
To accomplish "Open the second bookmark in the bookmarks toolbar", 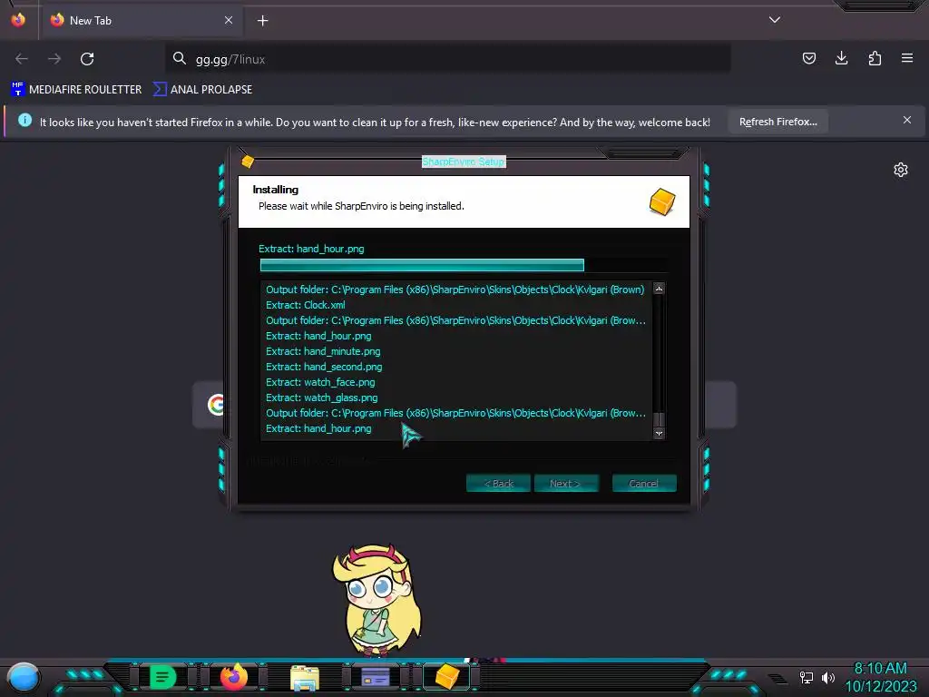I will click(x=202, y=90).
